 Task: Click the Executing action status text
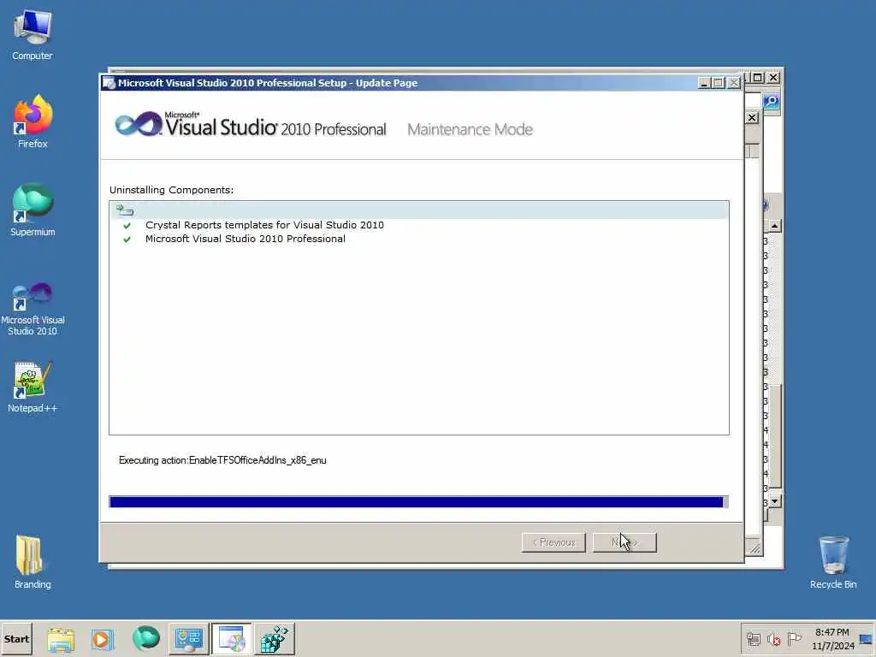tap(222, 460)
